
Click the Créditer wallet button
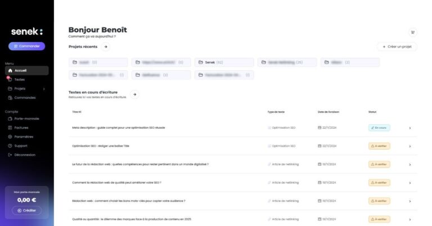click(27, 211)
